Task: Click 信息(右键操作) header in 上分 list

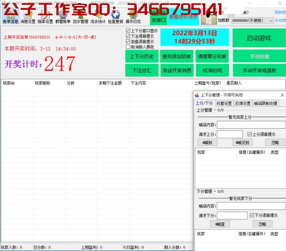Action: (253, 152)
